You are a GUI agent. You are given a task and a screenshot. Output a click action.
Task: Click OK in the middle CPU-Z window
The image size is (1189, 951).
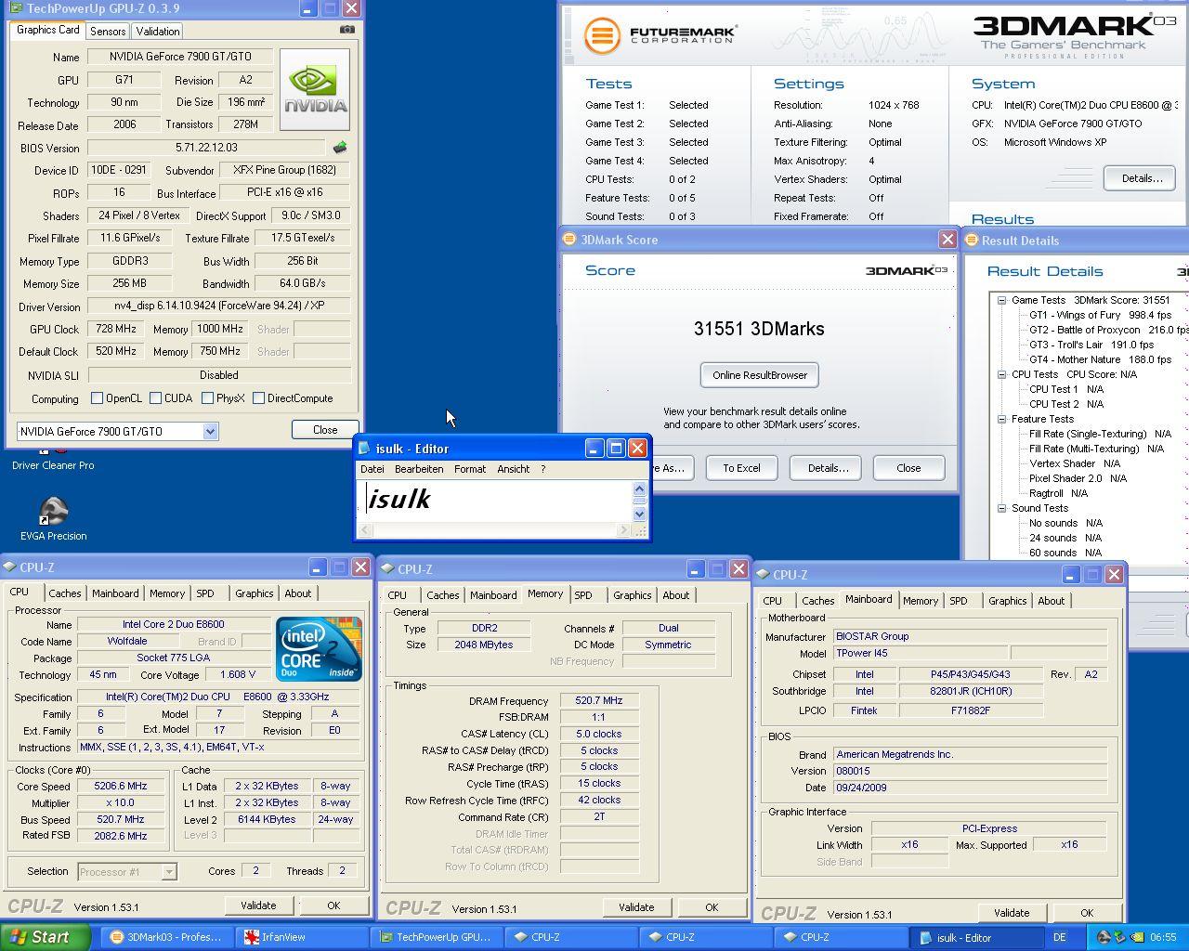click(x=712, y=907)
